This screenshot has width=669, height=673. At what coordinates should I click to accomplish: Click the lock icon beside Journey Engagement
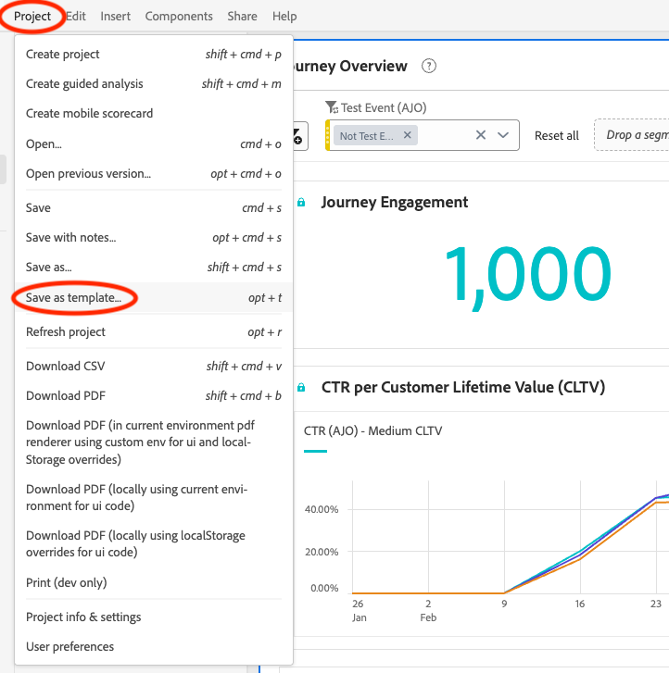tap(301, 203)
